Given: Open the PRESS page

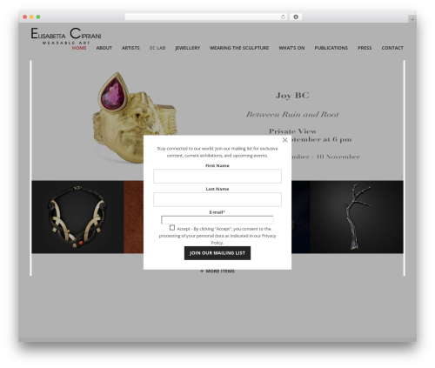Looking at the screenshot, I should click(x=365, y=48).
